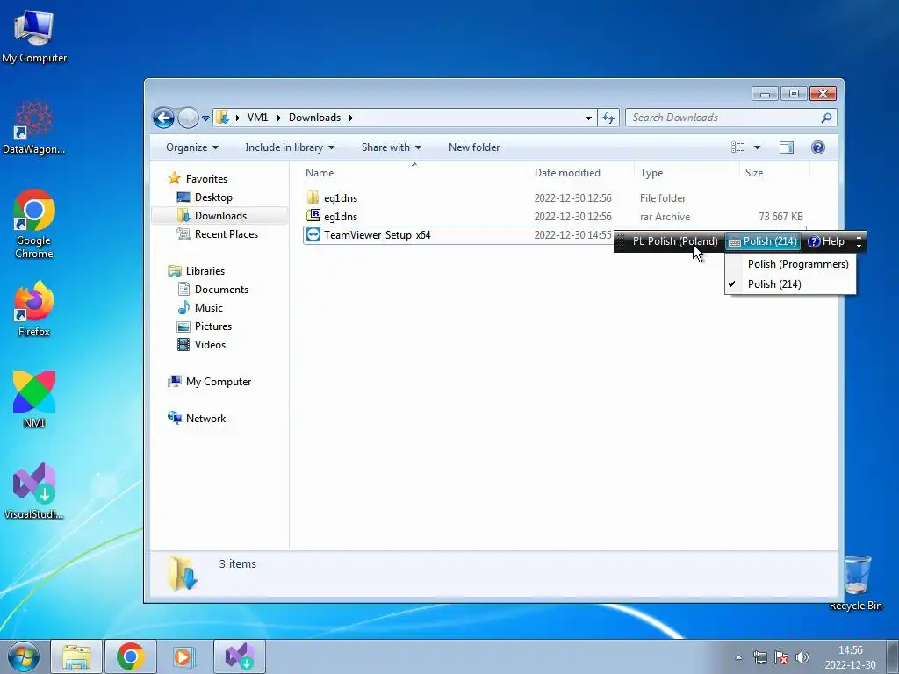Go back using Explorer back arrow

click(163, 118)
